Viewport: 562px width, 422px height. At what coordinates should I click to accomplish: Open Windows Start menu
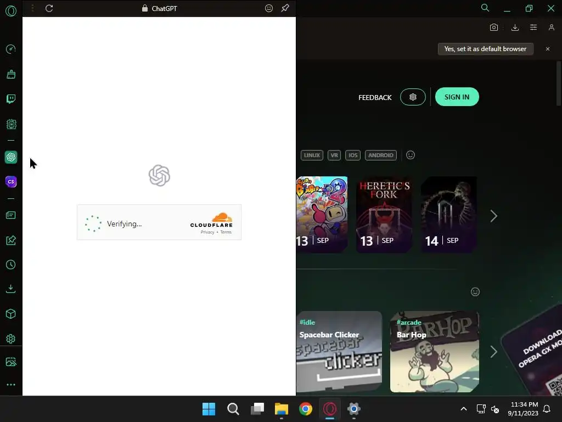[209, 409]
